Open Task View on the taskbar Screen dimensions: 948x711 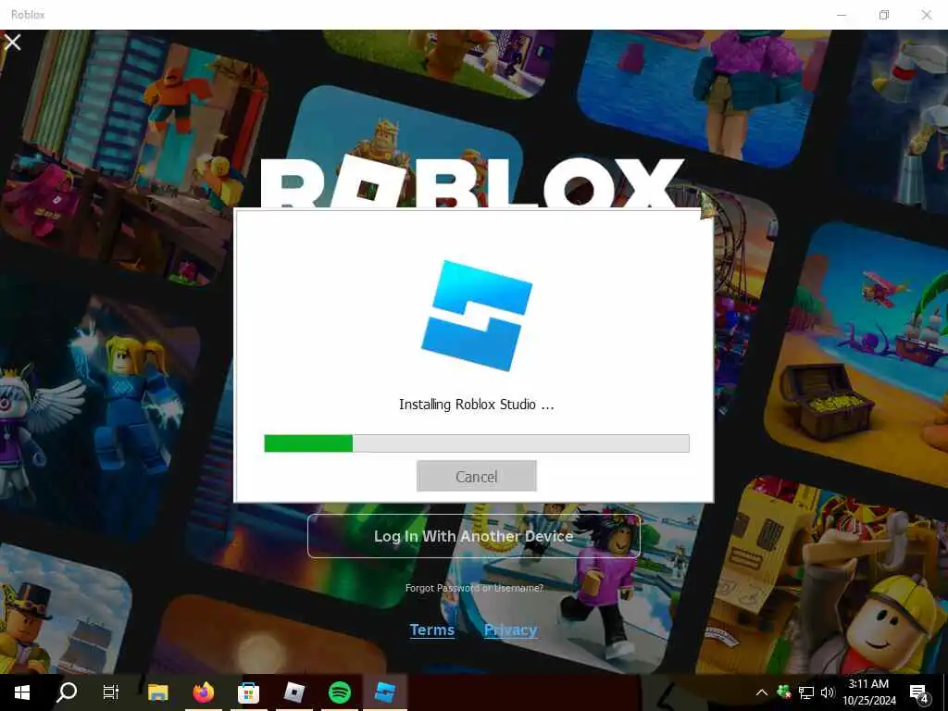click(111, 692)
